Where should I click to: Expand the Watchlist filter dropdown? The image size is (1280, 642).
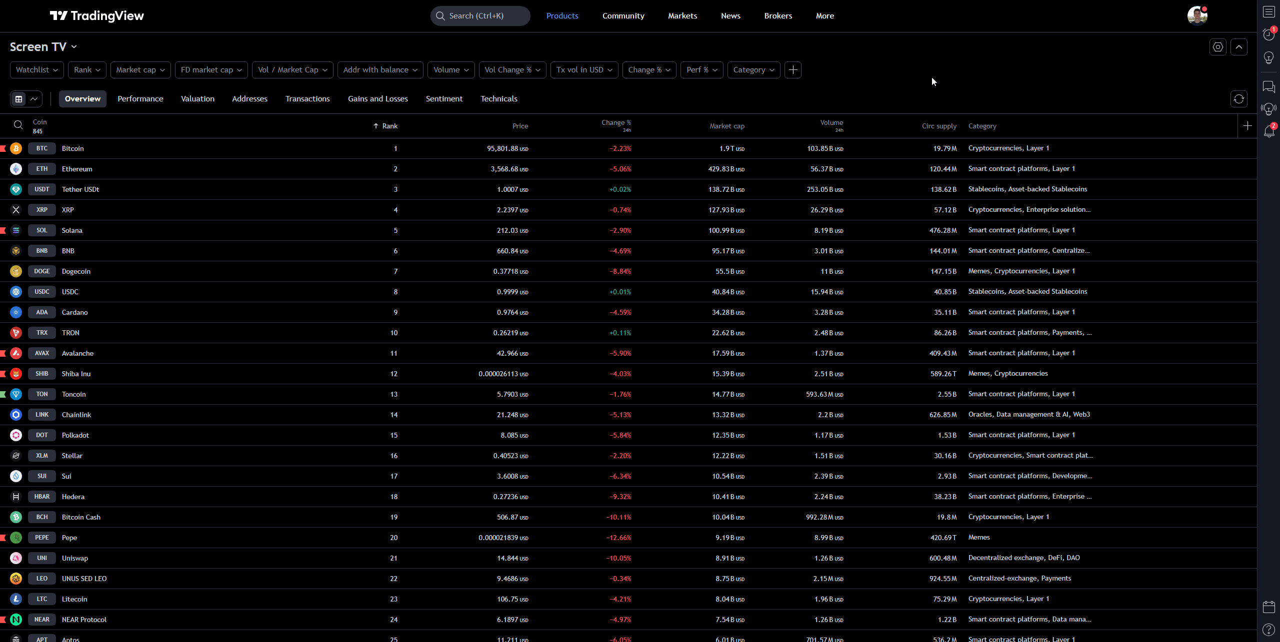(x=36, y=70)
